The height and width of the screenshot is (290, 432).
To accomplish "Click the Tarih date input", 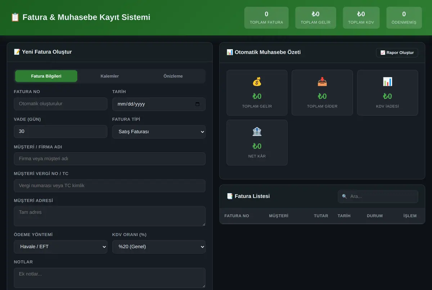I will tap(159, 104).
